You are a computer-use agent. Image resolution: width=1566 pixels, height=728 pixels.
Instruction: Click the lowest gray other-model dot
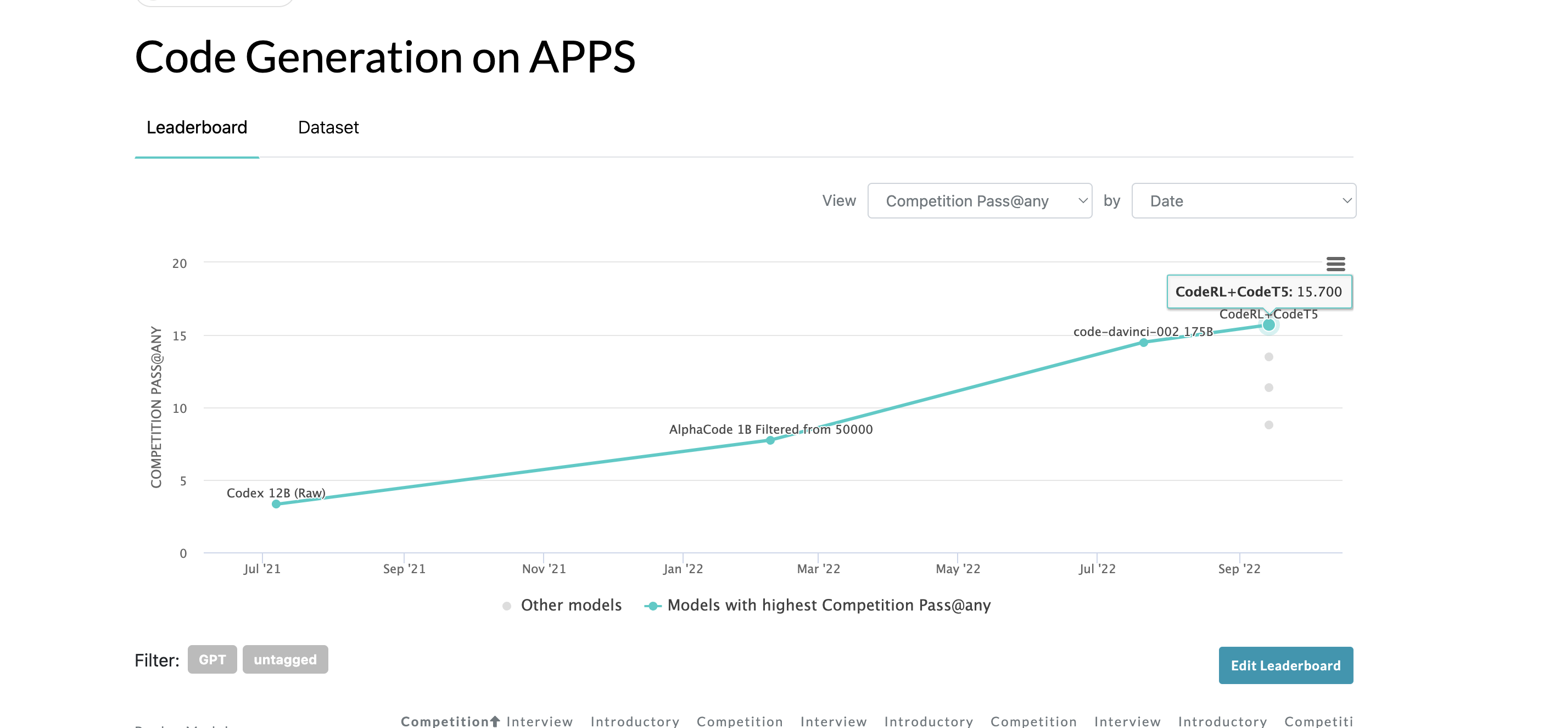tap(1269, 425)
